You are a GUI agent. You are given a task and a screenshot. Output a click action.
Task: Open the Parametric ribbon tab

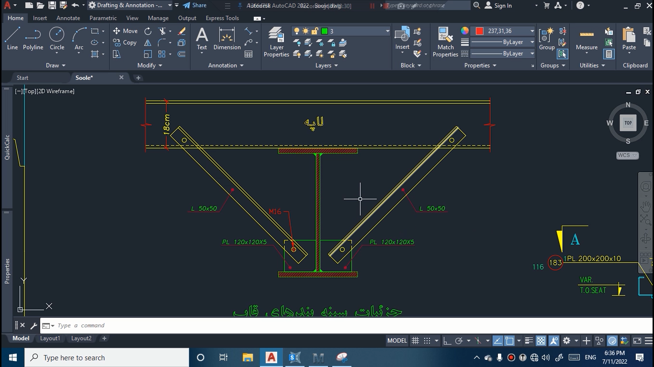[x=103, y=18]
